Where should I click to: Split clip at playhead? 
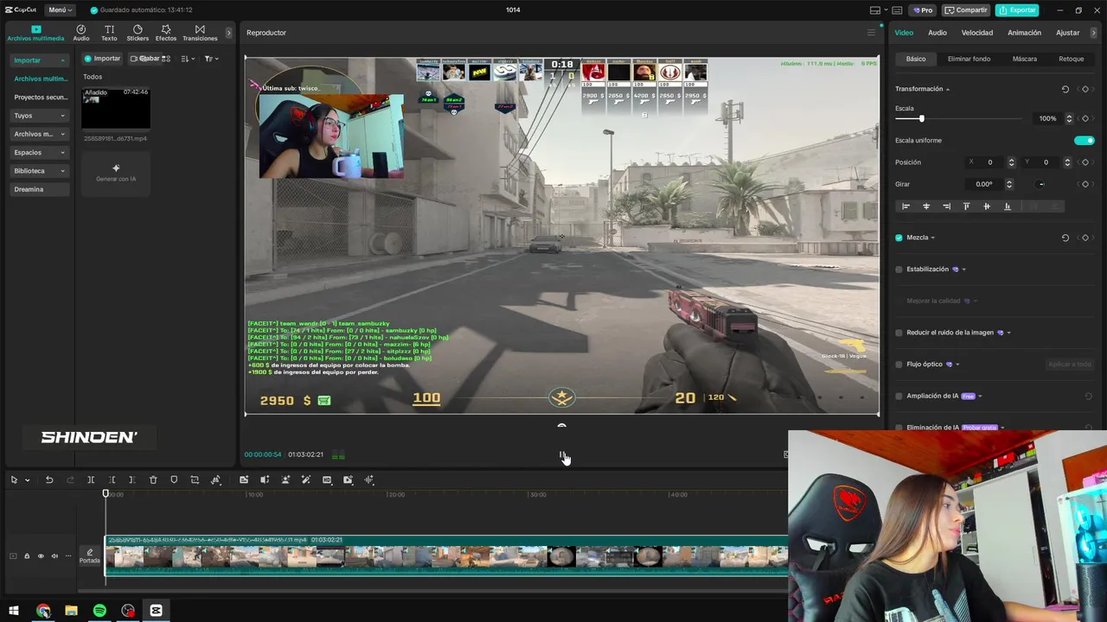coord(91,479)
